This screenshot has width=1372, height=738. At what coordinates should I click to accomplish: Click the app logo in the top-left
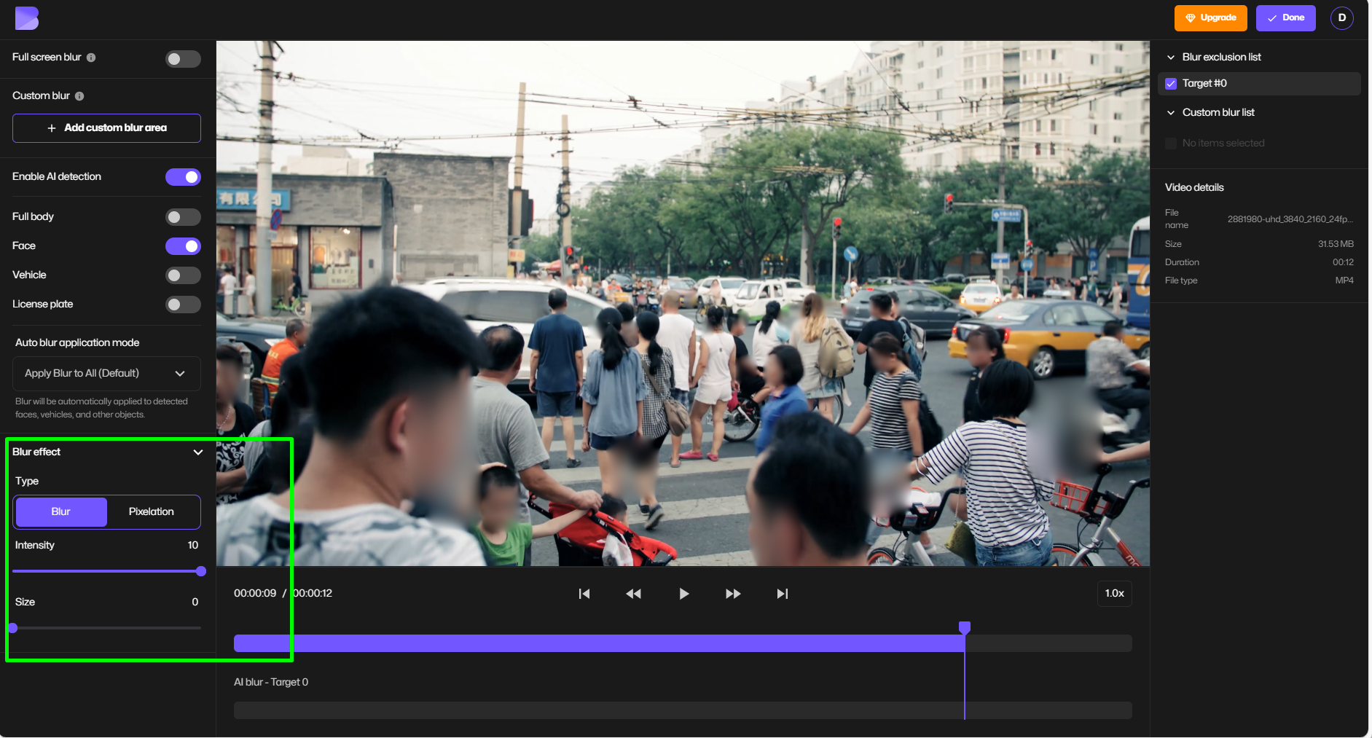tap(26, 17)
